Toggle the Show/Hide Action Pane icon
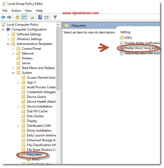Screen dimensions: 164x168 (x=46, y=17)
